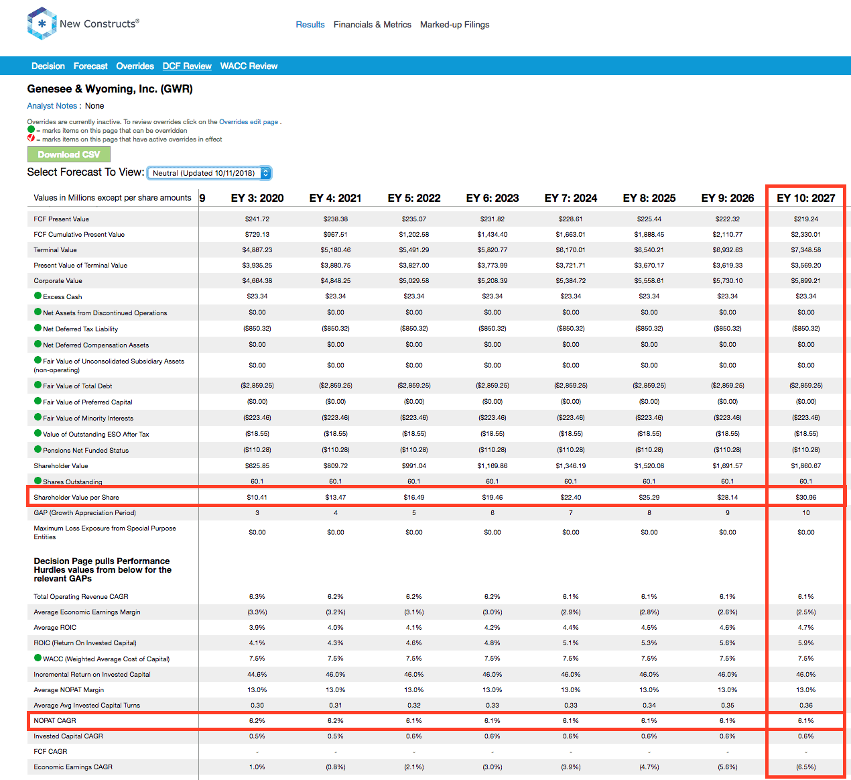The width and height of the screenshot is (851, 780).
Task: Open WACC Review page
Action: [249, 66]
